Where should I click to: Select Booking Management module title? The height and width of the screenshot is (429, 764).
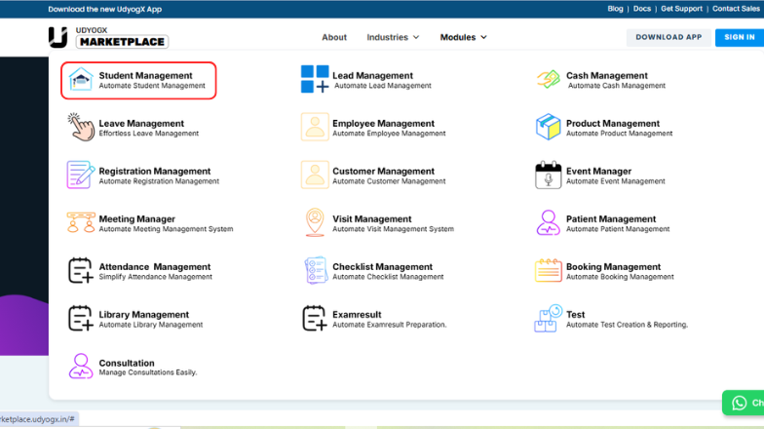614,267
